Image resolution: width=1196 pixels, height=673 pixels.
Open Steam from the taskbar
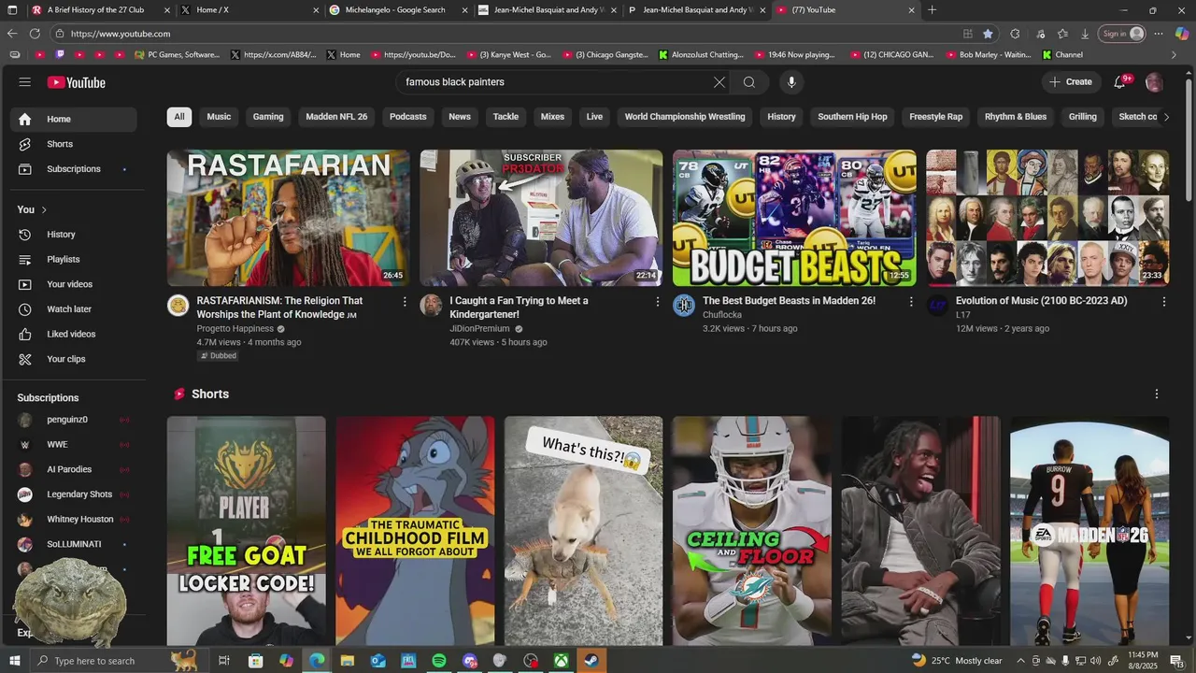[591, 661]
